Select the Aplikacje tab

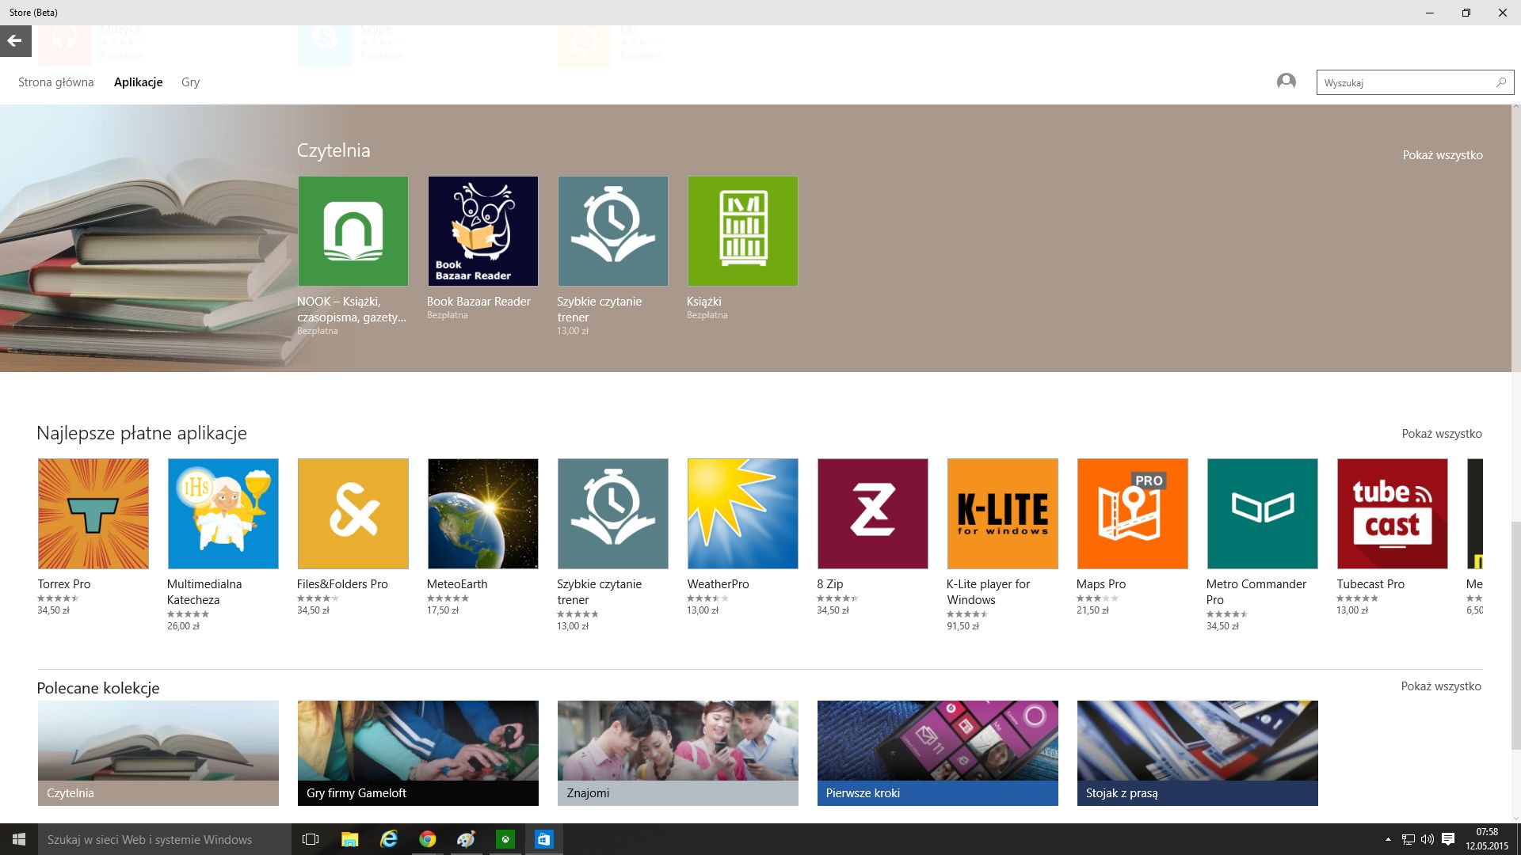pos(139,82)
